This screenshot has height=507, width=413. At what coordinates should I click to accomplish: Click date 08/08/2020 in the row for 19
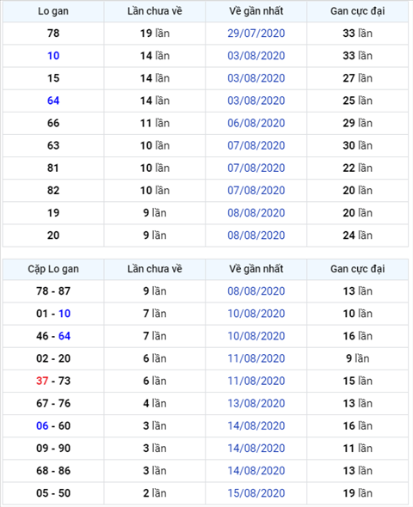(256, 213)
